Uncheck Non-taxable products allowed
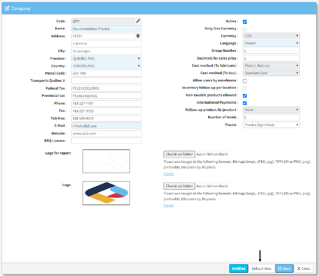Screen dimensions: 319x276 [x=245, y=96]
